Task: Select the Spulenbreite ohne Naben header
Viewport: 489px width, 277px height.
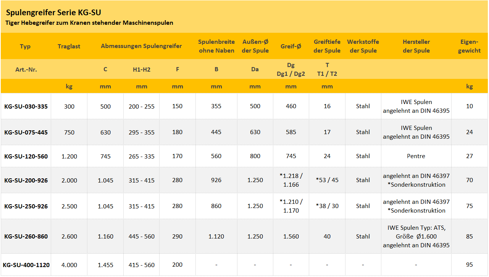Action: tap(216, 46)
